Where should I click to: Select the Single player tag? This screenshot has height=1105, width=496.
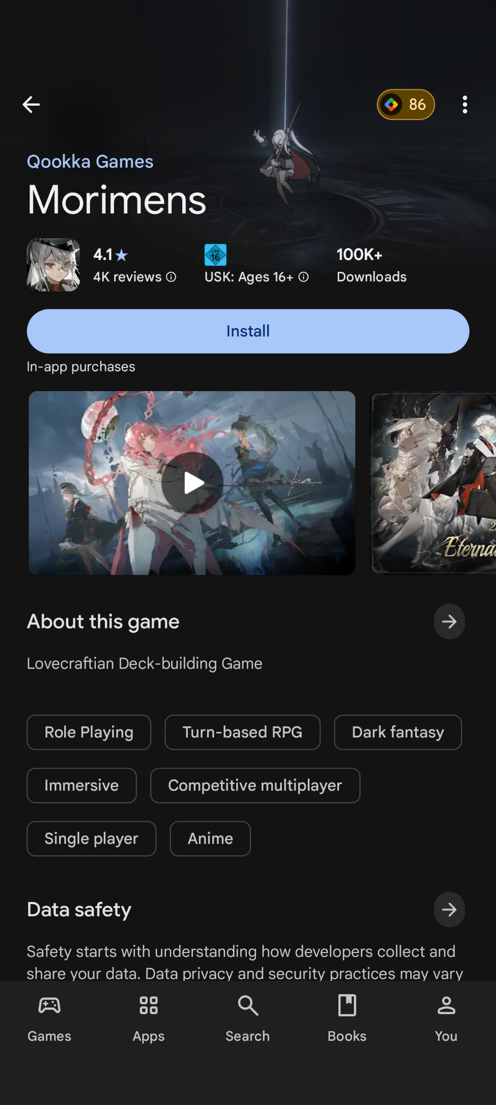tap(91, 839)
